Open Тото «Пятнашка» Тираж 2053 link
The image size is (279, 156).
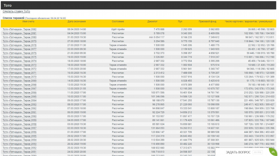click(x=20, y=144)
